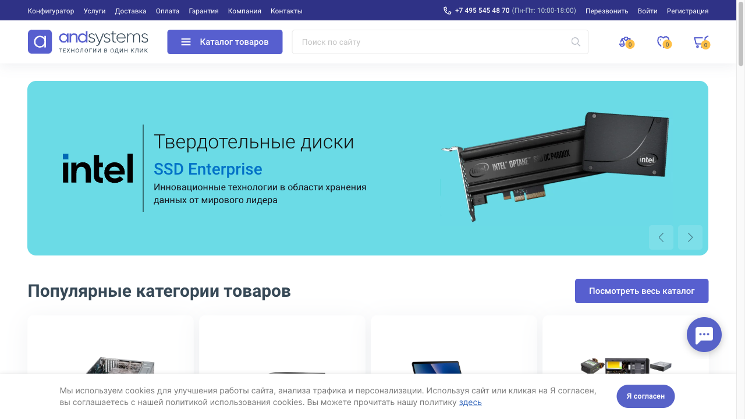This screenshot has height=419, width=745.
Task: Open Конфигуратор in top menu
Action: (x=51, y=11)
